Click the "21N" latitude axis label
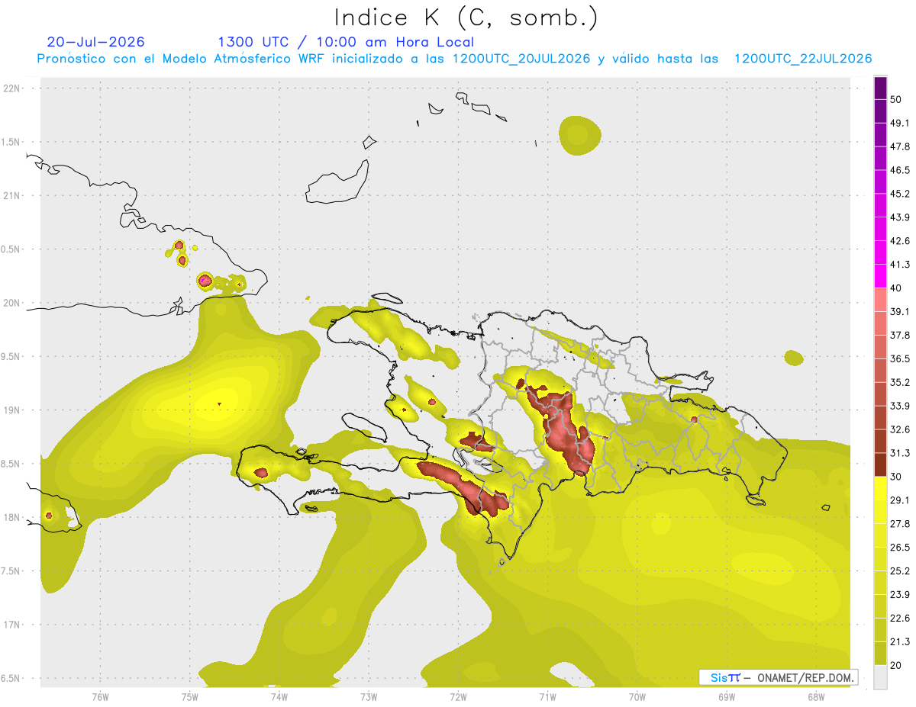The image size is (916, 707). pyautogui.click(x=13, y=195)
